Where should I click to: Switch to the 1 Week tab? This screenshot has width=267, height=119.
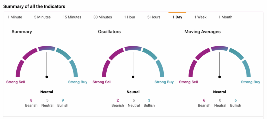tap(200, 17)
